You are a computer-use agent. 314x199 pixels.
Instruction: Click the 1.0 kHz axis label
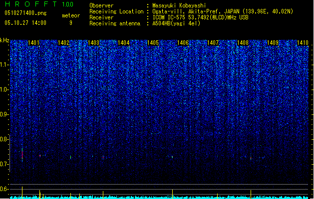[4, 90]
